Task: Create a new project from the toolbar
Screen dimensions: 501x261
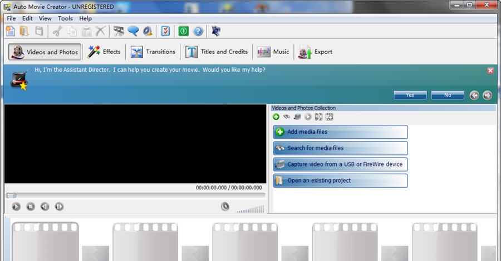Action: pos(11,31)
